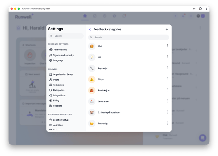Select the Produksjon category name

pyautogui.click(x=103, y=90)
